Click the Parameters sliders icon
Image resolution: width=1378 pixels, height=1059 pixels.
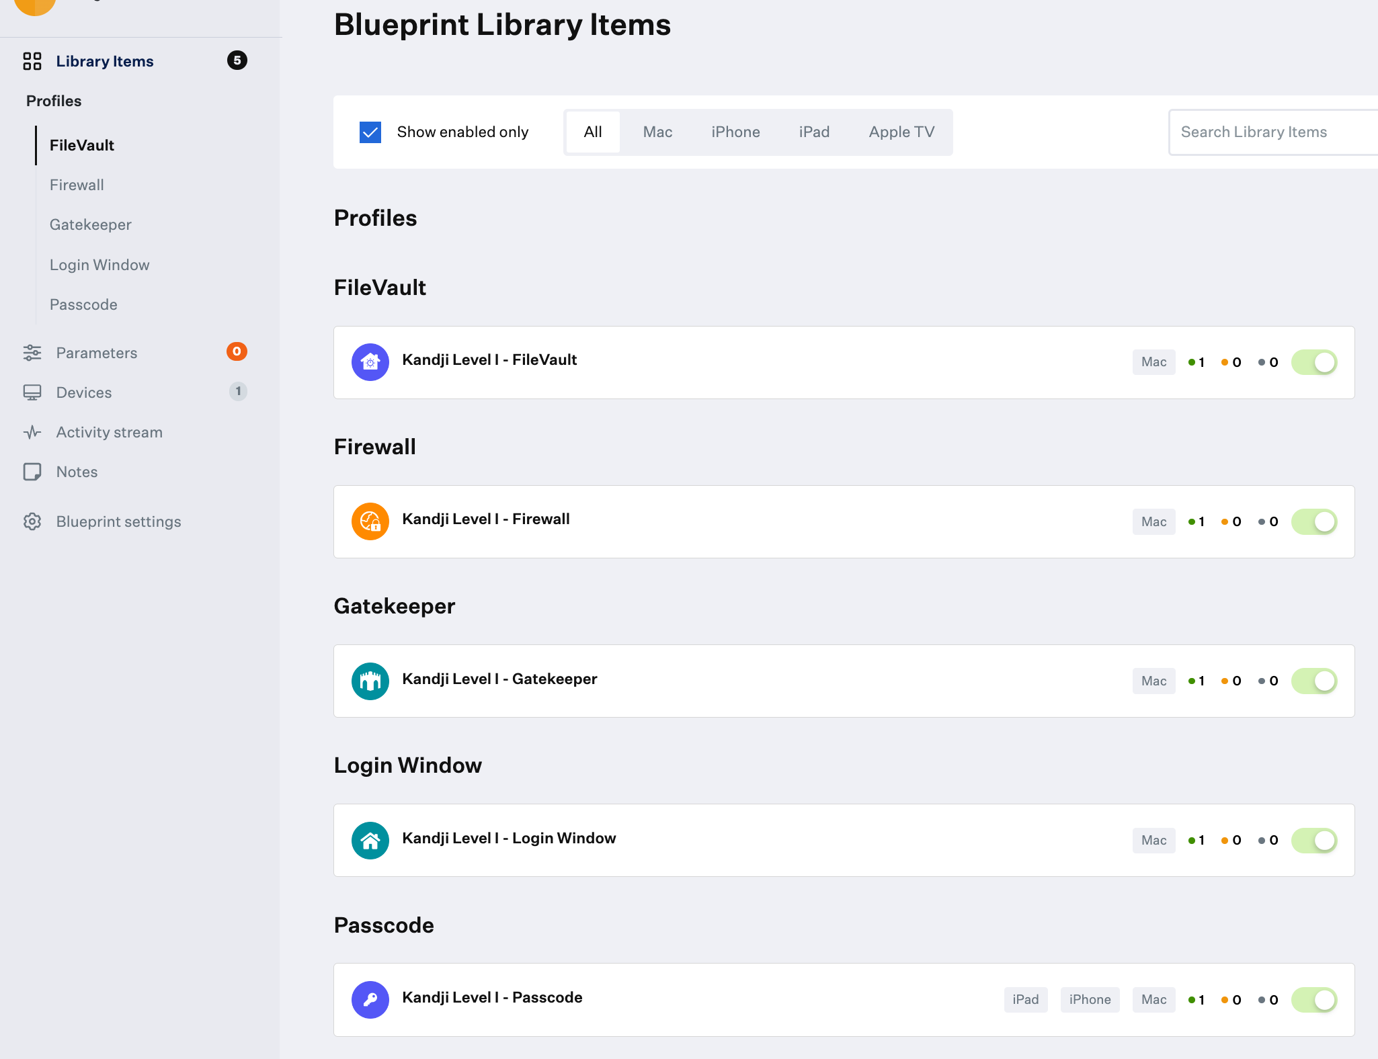(32, 353)
